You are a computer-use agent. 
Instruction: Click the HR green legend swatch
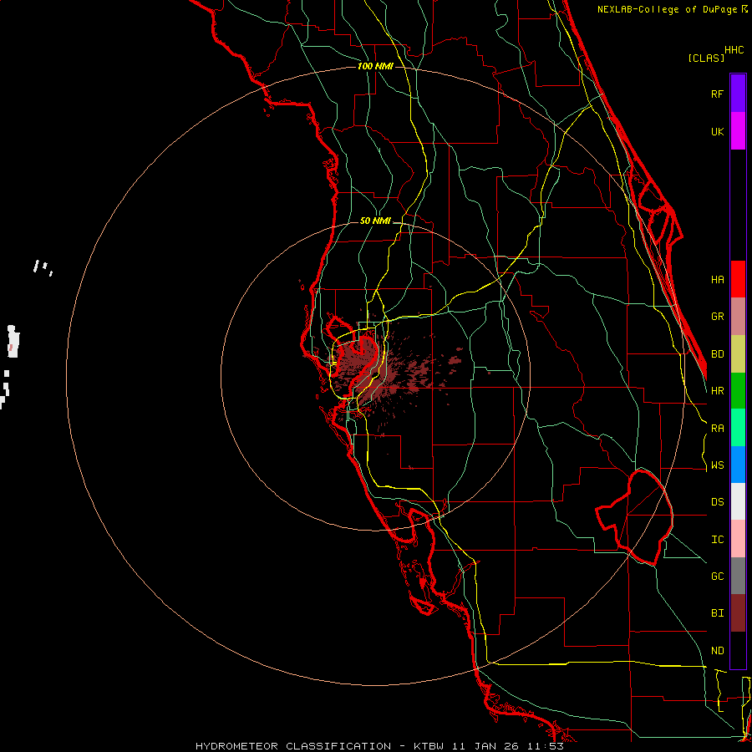click(x=738, y=390)
